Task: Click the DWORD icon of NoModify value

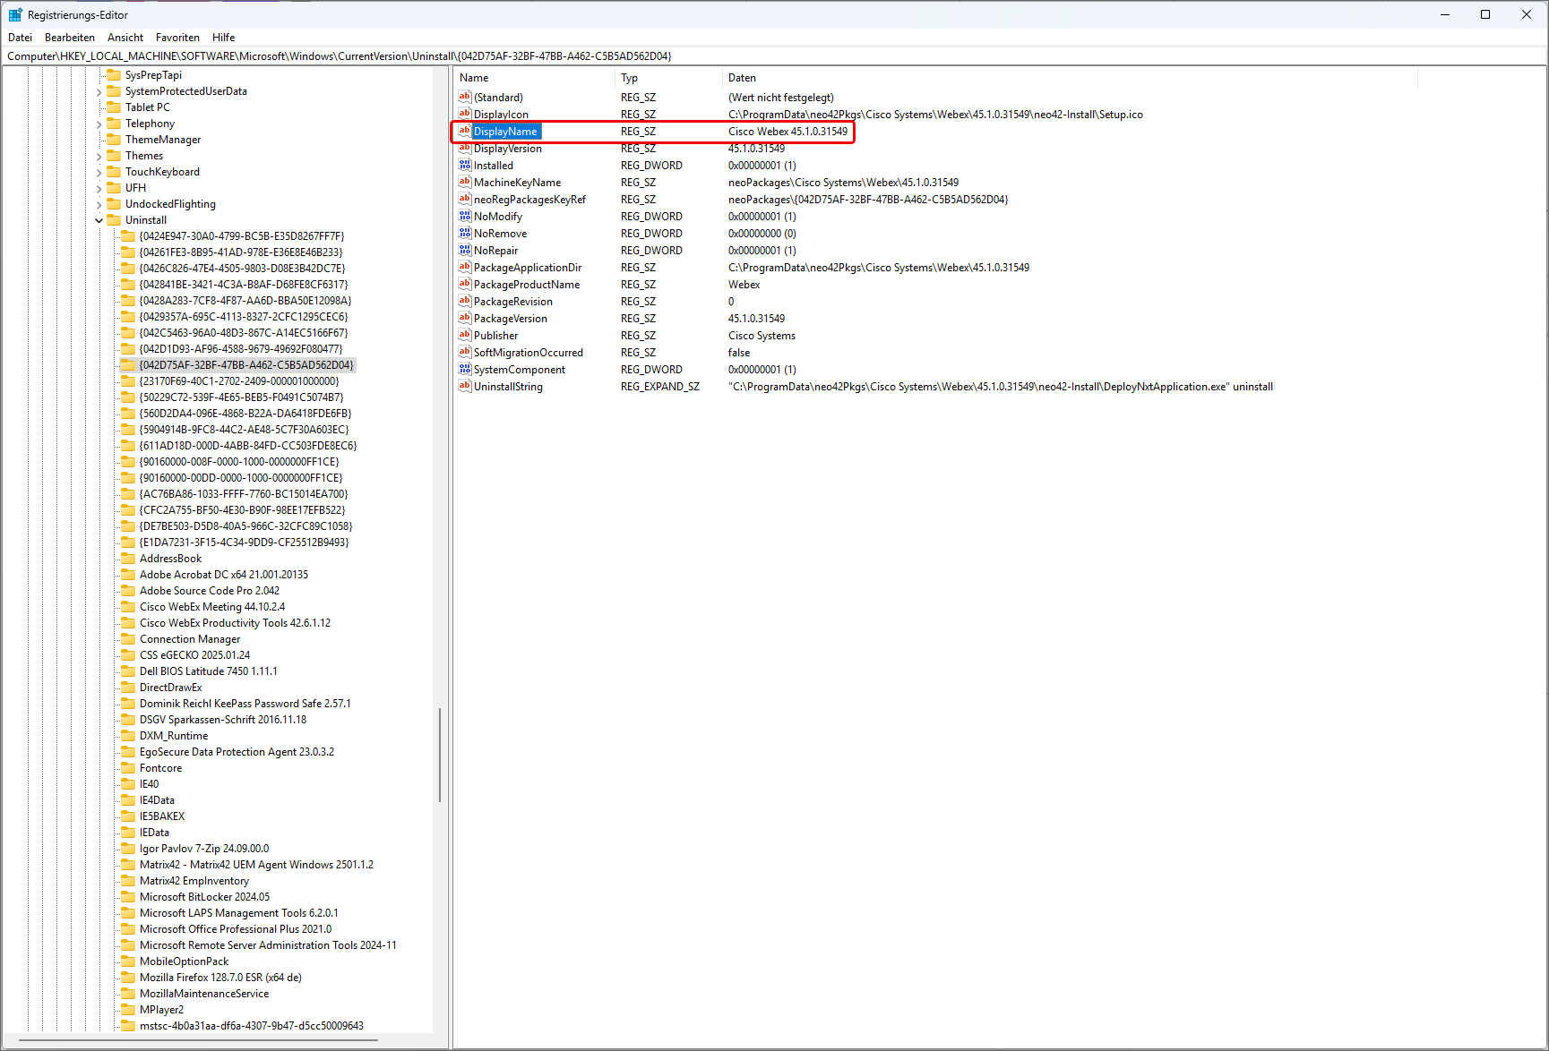Action: [464, 216]
